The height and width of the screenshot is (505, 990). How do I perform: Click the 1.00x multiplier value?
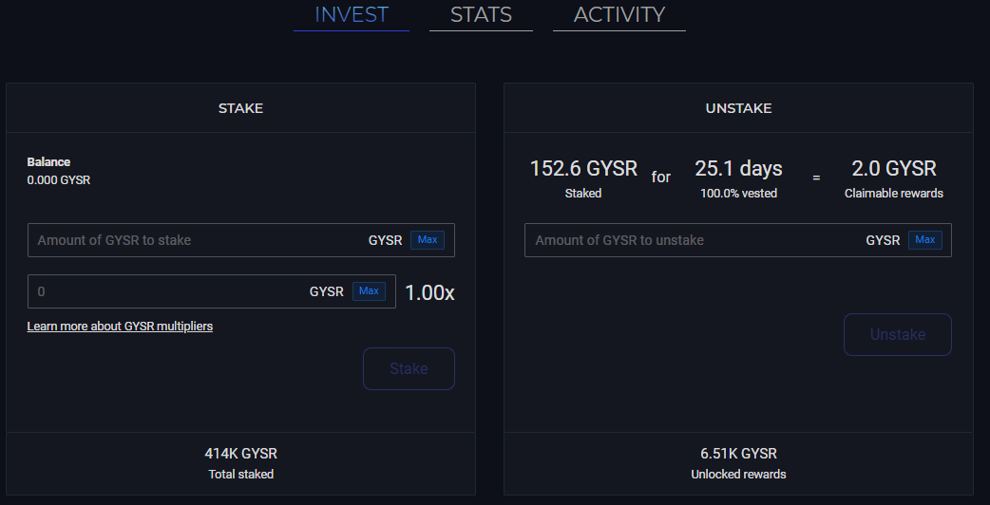click(x=429, y=292)
